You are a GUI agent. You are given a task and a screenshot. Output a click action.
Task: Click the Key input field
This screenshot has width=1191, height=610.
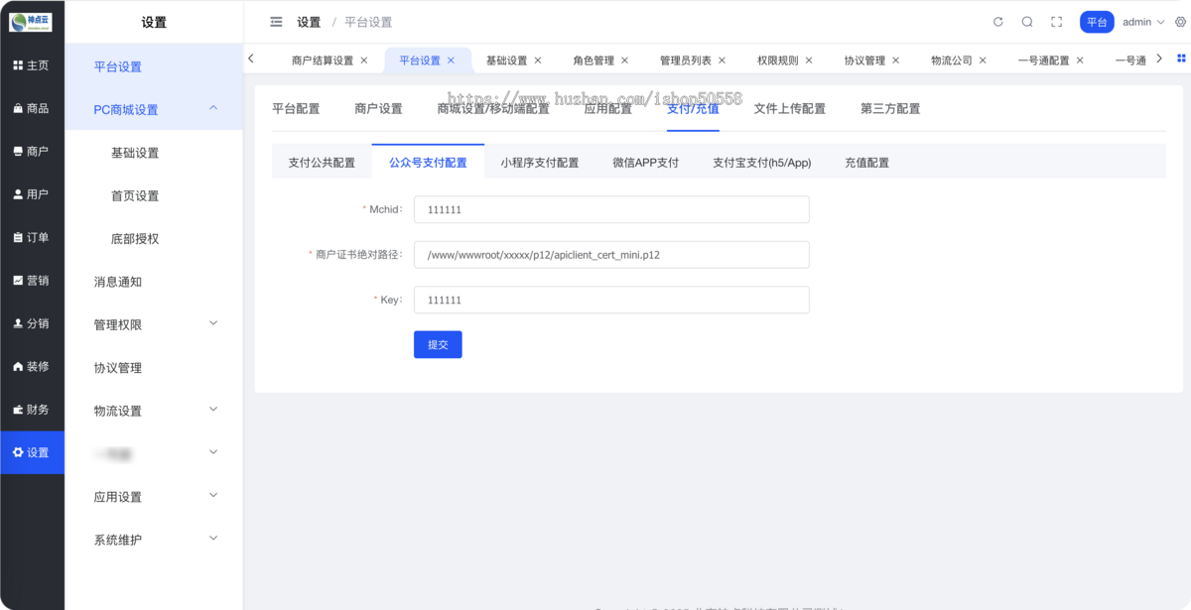coord(611,300)
